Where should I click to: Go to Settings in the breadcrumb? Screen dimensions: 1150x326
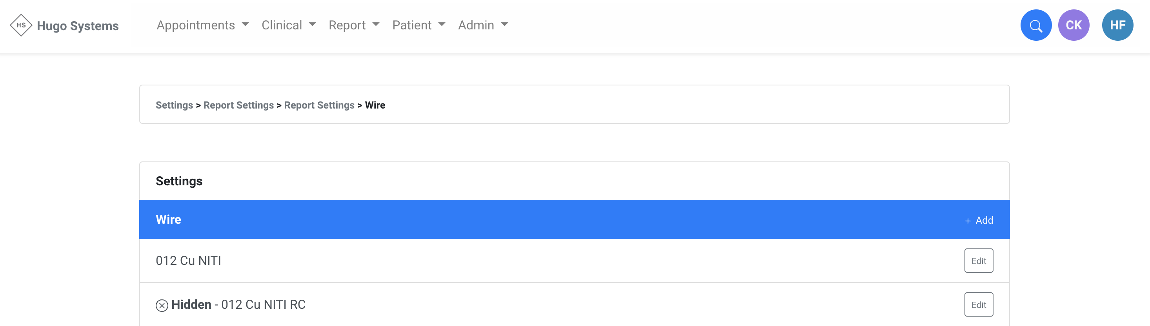tap(174, 105)
